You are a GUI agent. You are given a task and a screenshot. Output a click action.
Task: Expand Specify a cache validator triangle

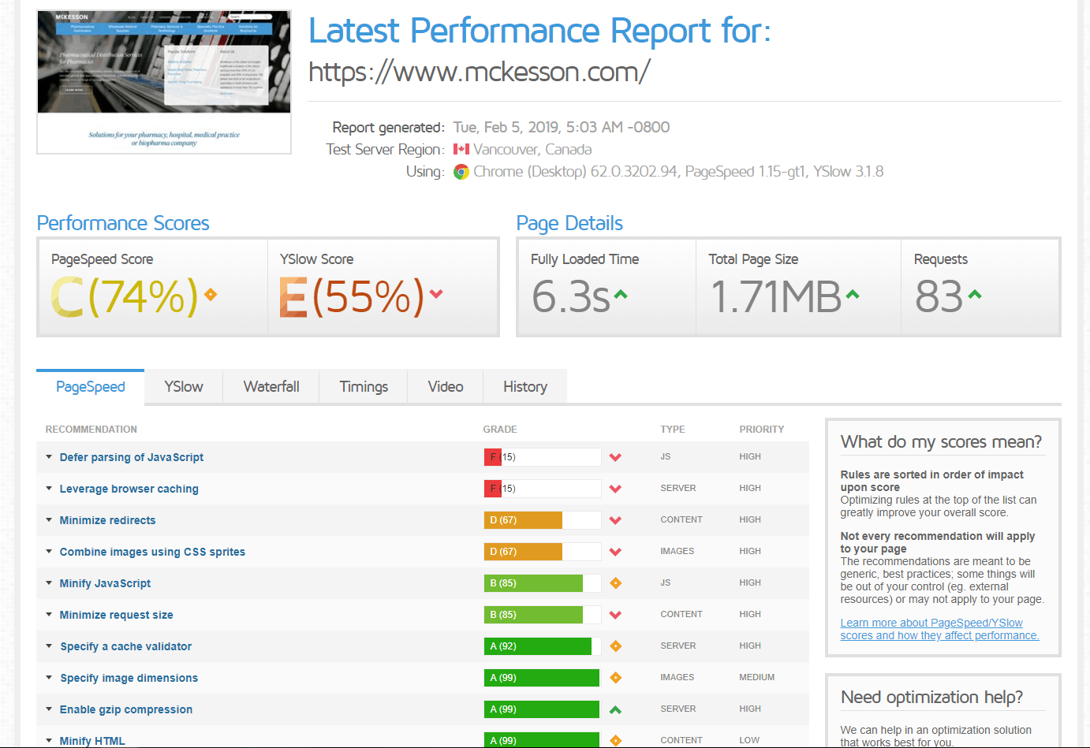click(49, 646)
